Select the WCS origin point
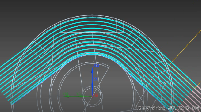 [x=92, y=96]
